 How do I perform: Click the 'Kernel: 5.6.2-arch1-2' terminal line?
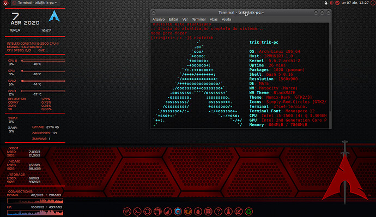[275, 61]
